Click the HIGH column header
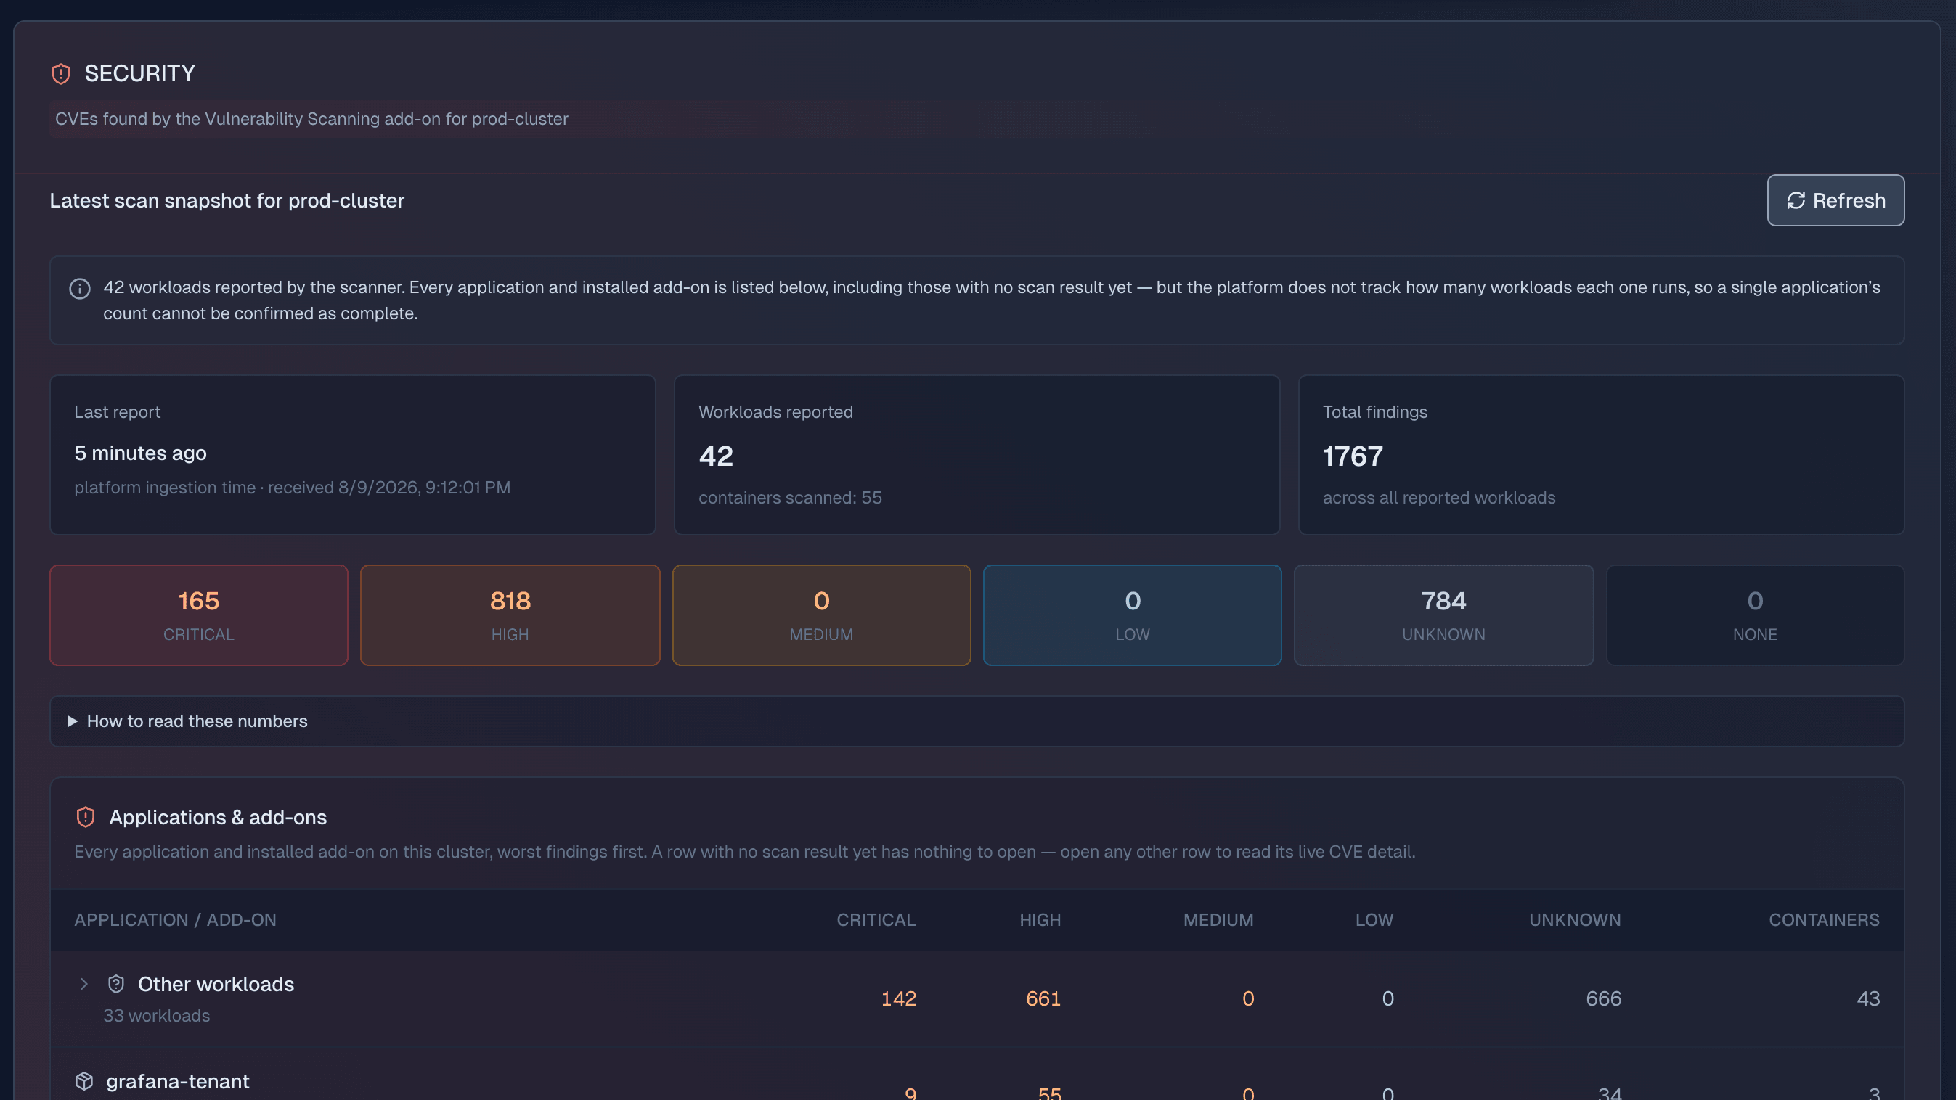Image resolution: width=1956 pixels, height=1100 pixels. tap(1040, 919)
